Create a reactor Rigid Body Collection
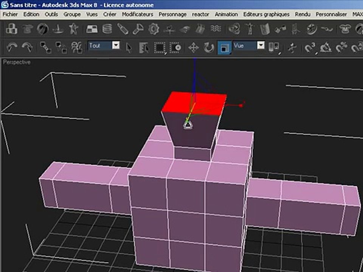Image resolution: width=363 pixels, height=272 pixels. [x=12, y=29]
